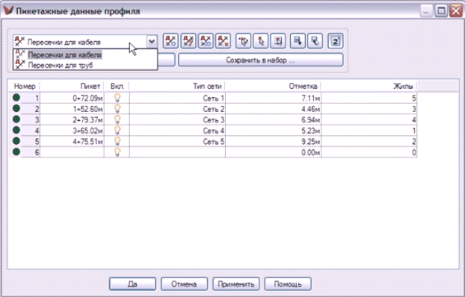The image size is (465, 297).
Task: Click the empty Пикет cell in row 6
Action: (72, 152)
